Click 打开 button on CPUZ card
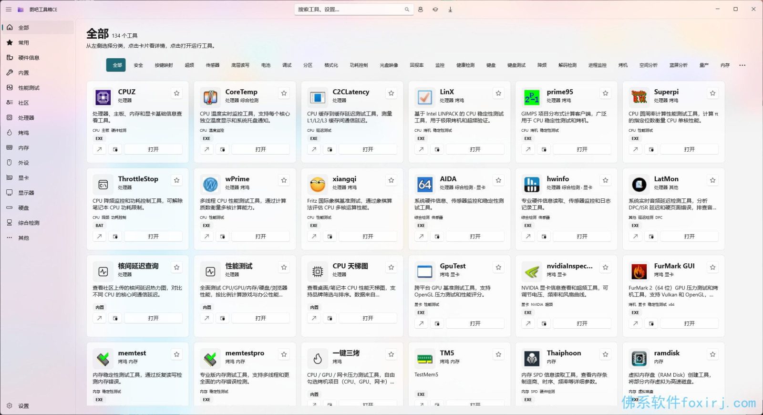 click(x=154, y=149)
